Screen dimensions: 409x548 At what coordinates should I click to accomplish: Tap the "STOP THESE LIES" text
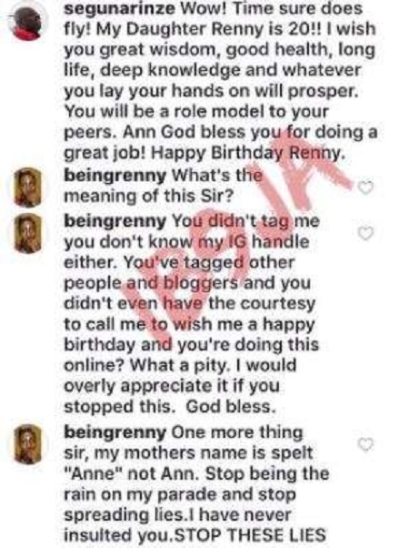point(250,534)
